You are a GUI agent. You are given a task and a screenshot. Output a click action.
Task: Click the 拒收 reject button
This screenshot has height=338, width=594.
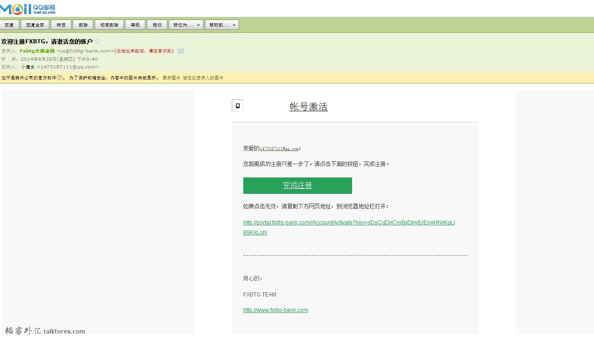(x=157, y=25)
